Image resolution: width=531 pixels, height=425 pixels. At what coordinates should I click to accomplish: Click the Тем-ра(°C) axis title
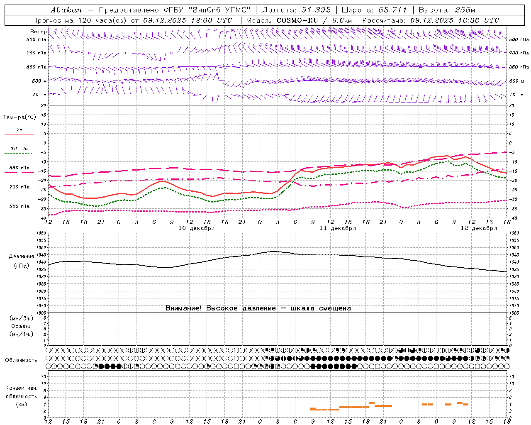19,117
